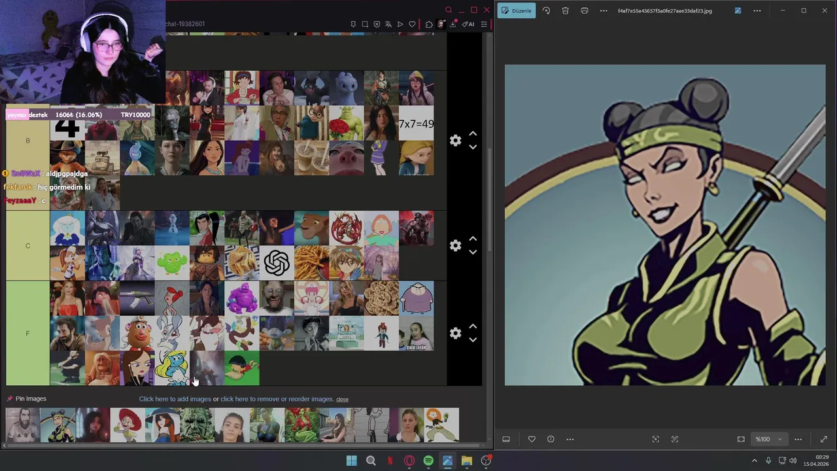Move tier row F down

[473, 340]
